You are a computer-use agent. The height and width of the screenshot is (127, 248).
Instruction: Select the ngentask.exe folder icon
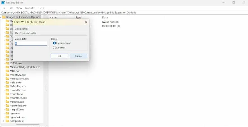click(7, 117)
